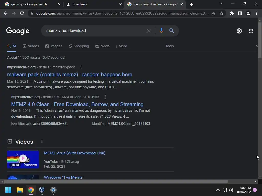Screen dimensions: 262x196
Task: Click the archive.org malware-pack URL breadcrumb
Action: [41, 67]
